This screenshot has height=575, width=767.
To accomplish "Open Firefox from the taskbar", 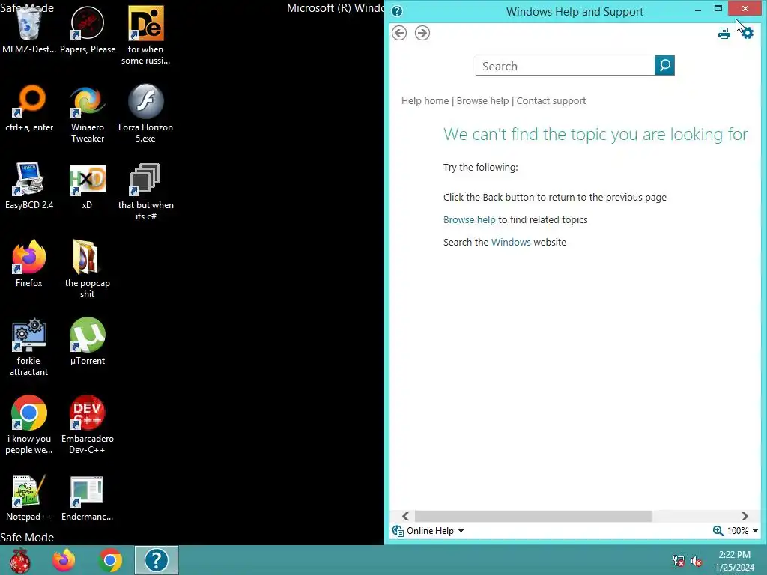I will point(64,560).
